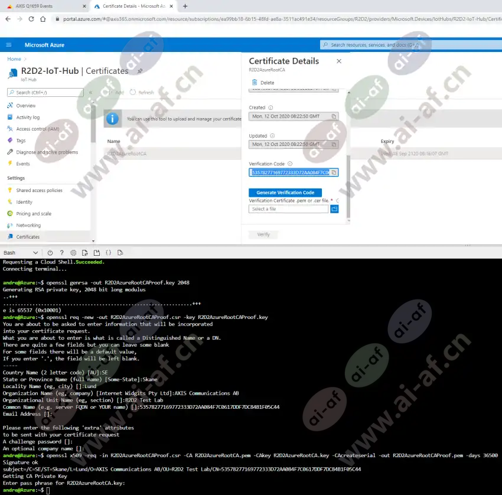Click the Certificate Details panel scrollbar
Screen dimensions: 502x495
(x=348, y=187)
